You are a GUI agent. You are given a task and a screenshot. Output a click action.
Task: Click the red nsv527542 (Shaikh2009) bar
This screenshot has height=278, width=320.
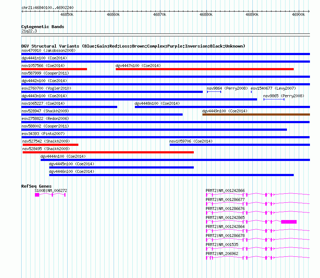click(50, 145)
